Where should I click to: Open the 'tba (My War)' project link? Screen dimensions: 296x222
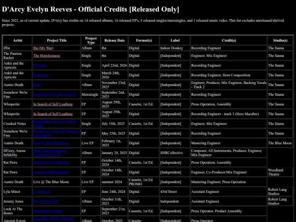point(43,48)
